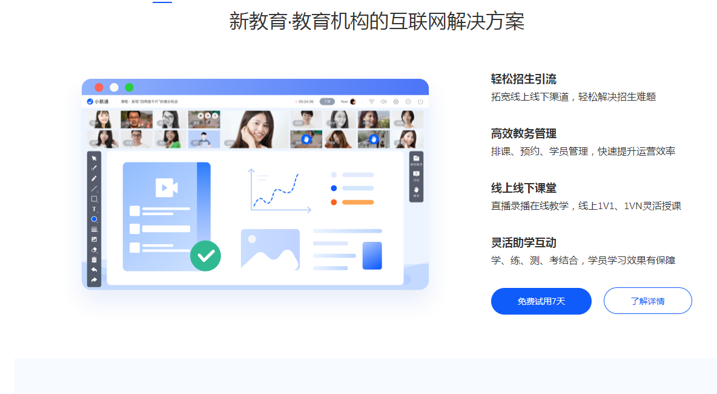Click the 免费试用7天 button
Image resolution: width=717 pixels, height=394 pixels.
tap(541, 301)
